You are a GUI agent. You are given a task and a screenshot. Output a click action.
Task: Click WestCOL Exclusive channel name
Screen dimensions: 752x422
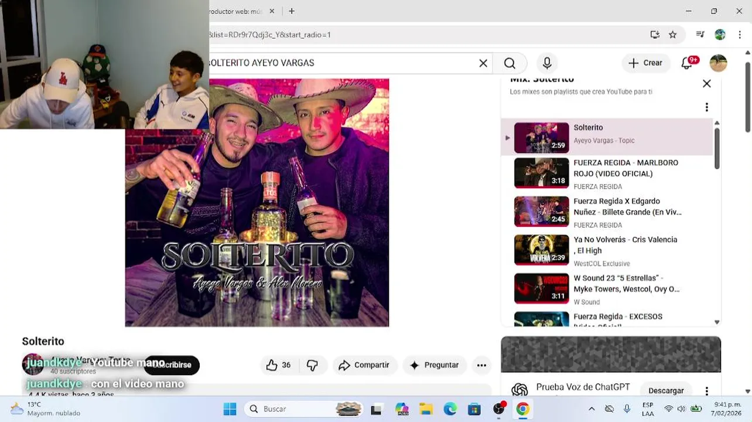point(601,264)
